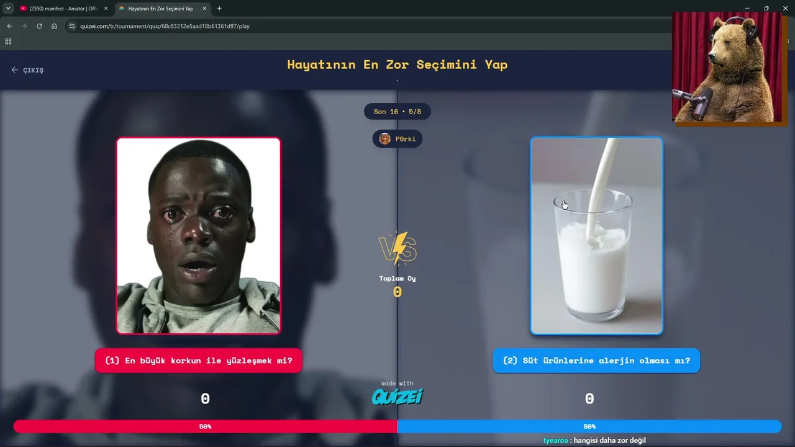
Task: Choose option (2) Süt ürünlerine alerjin olması mı?
Action: [x=596, y=361]
